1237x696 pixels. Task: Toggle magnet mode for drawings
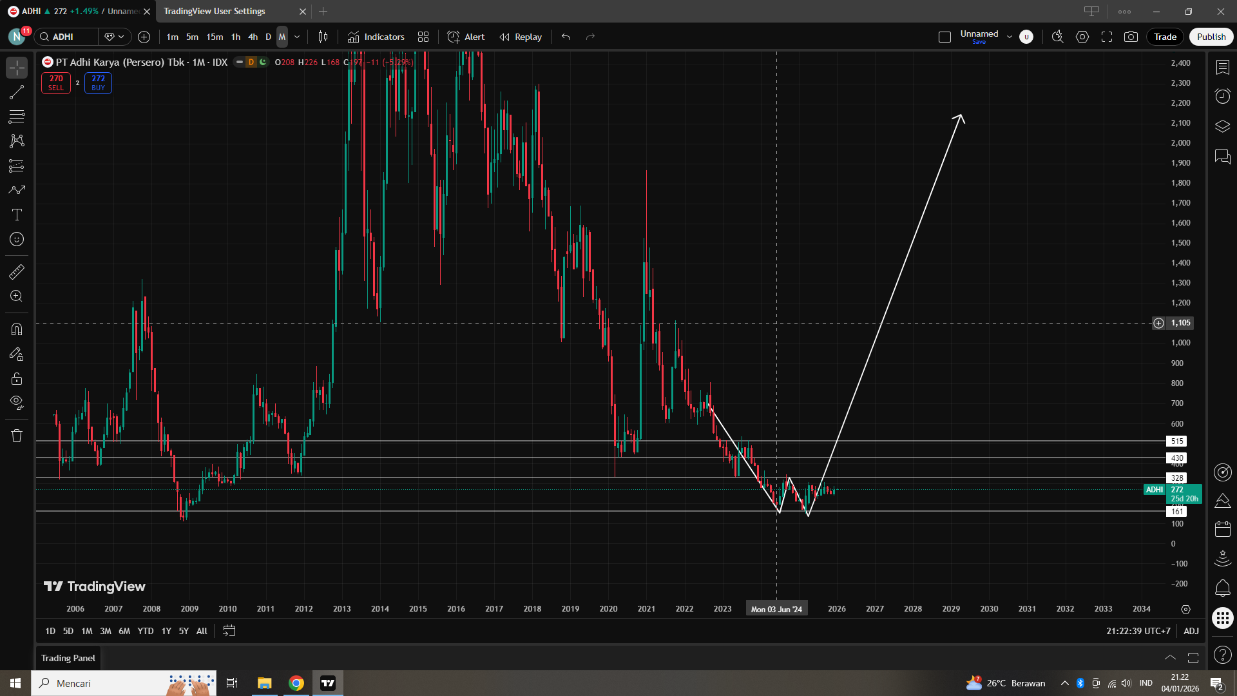click(x=17, y=329)
